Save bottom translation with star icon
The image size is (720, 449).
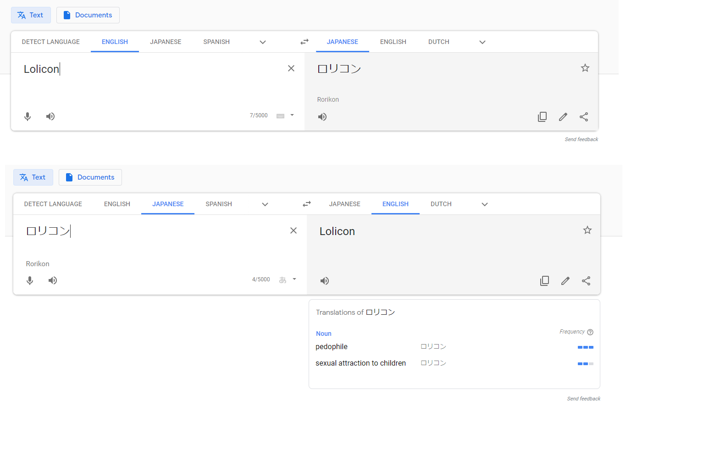[x=587, y=230]
